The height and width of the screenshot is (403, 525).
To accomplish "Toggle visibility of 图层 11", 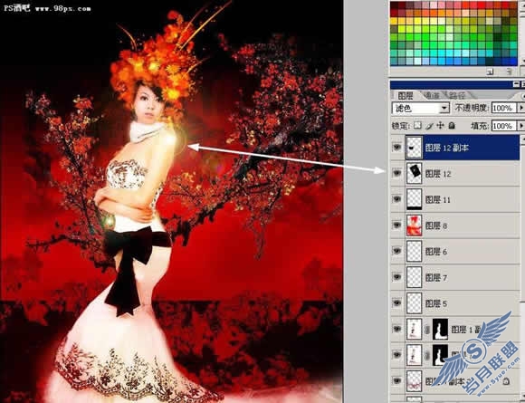I will click(397, 199).
